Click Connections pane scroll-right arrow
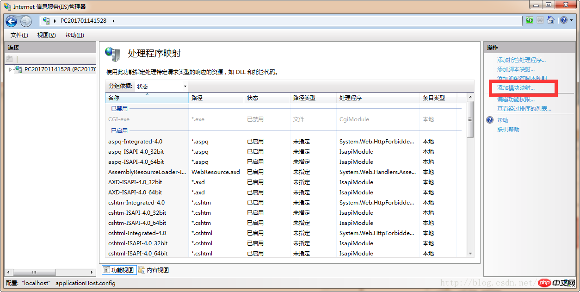580x292 pixels. (92, 273)
